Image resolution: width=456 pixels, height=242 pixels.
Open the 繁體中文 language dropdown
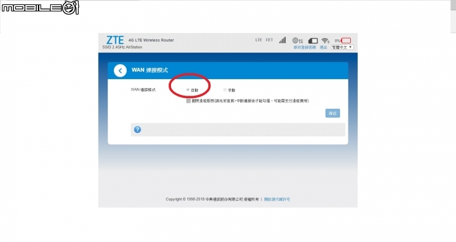pos(343,47)
